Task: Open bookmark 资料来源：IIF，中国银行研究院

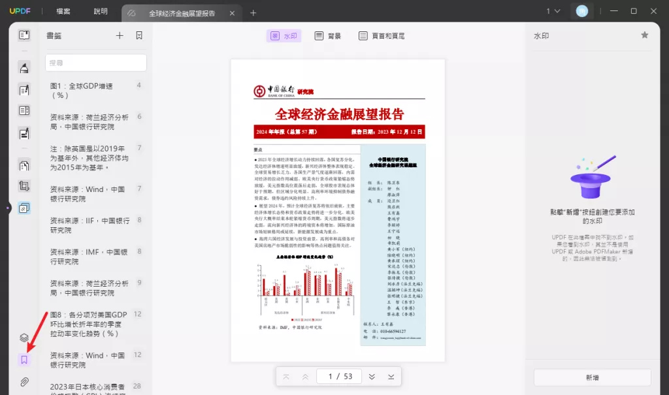Action: click(96, 225)
